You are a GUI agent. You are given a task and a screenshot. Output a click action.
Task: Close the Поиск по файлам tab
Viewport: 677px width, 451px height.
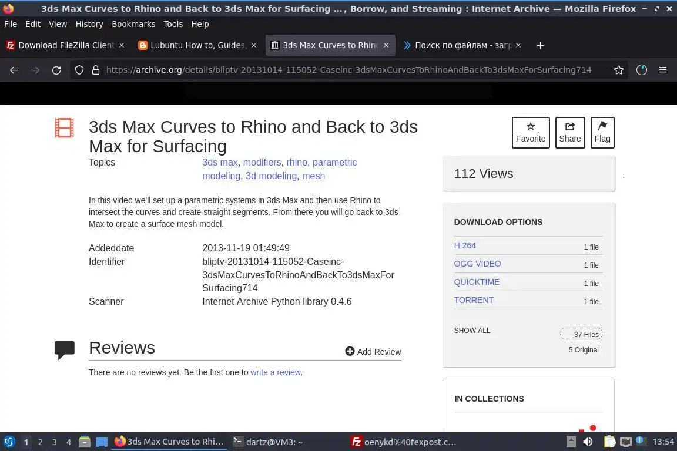[518, 45]
